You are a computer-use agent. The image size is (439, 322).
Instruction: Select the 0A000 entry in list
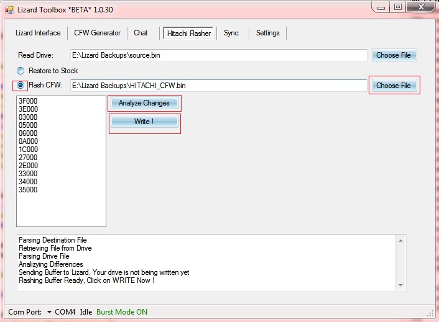(x=28, y=141)
